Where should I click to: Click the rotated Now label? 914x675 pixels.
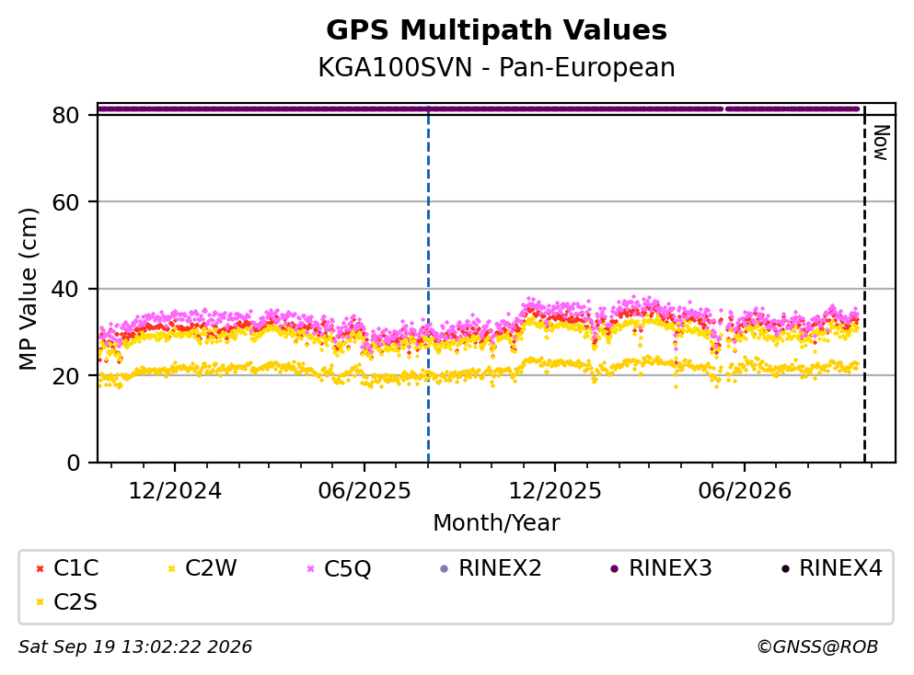click(882, 143)
